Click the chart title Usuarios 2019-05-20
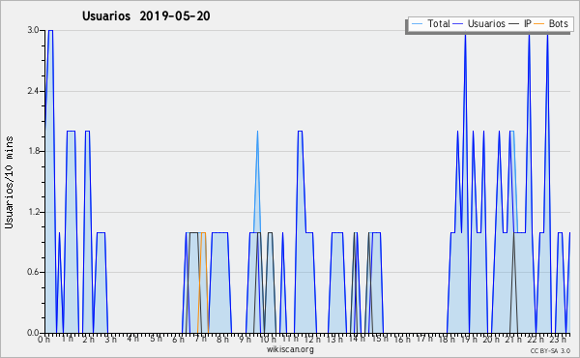Viewport: 580px width, 358px height. pyautogui.click(x=146, y=15)
